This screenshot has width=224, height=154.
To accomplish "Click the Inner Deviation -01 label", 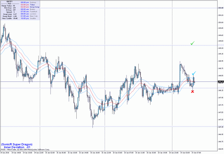I will (x=17, y=147).
